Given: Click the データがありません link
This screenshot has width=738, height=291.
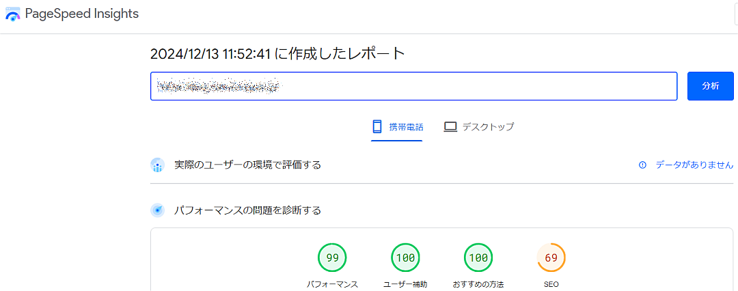Looking at the screenshot, I should pos(694,165).
